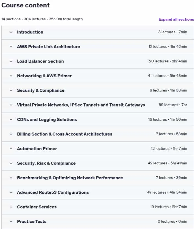Image resolution: width=194 pixels, height=229 pixels.
Task: Expand all sections link
Action: [176, 19]
